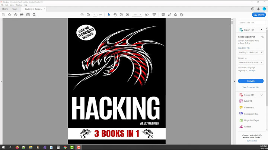Open the Convert to format dropdown

[x=251, y=62]
